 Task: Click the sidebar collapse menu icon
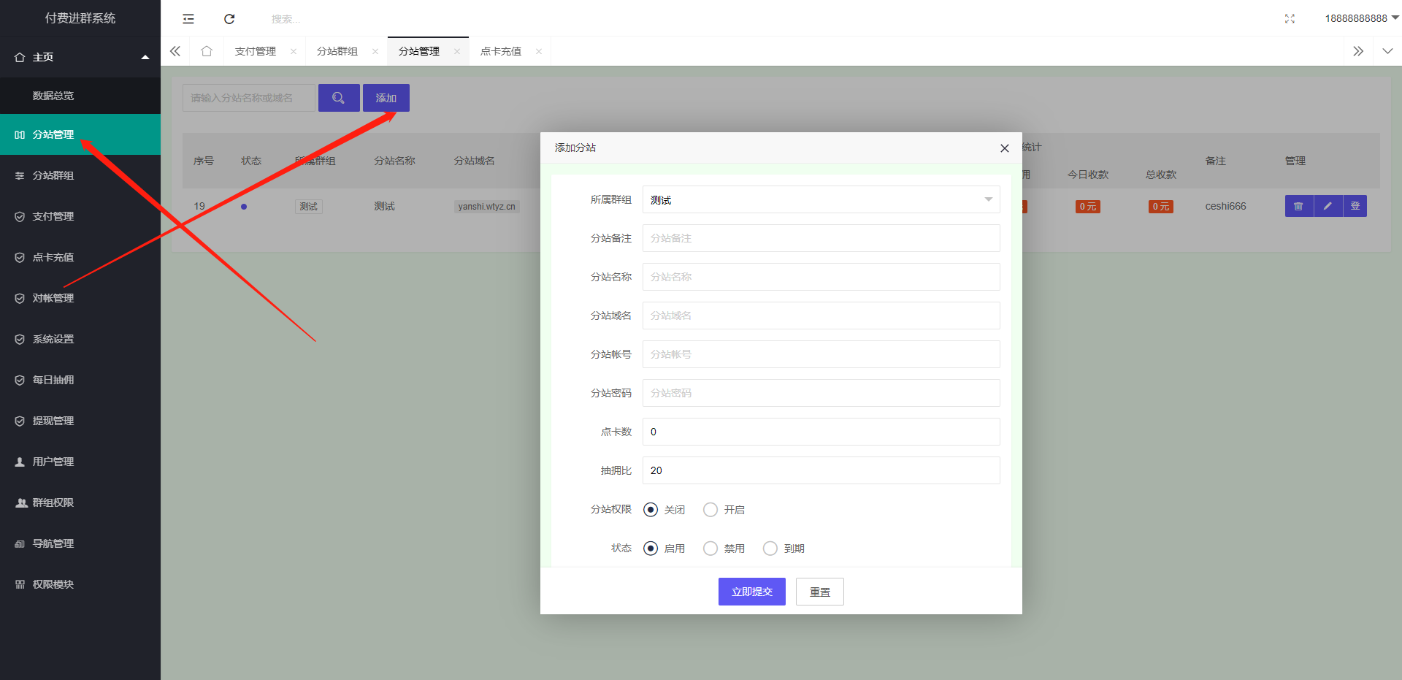pyautogui.click(x=188, y=19)
